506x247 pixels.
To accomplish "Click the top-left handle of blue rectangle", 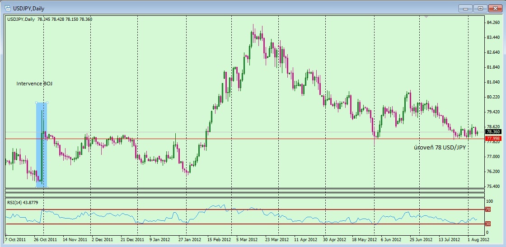I will pos(36,103).
